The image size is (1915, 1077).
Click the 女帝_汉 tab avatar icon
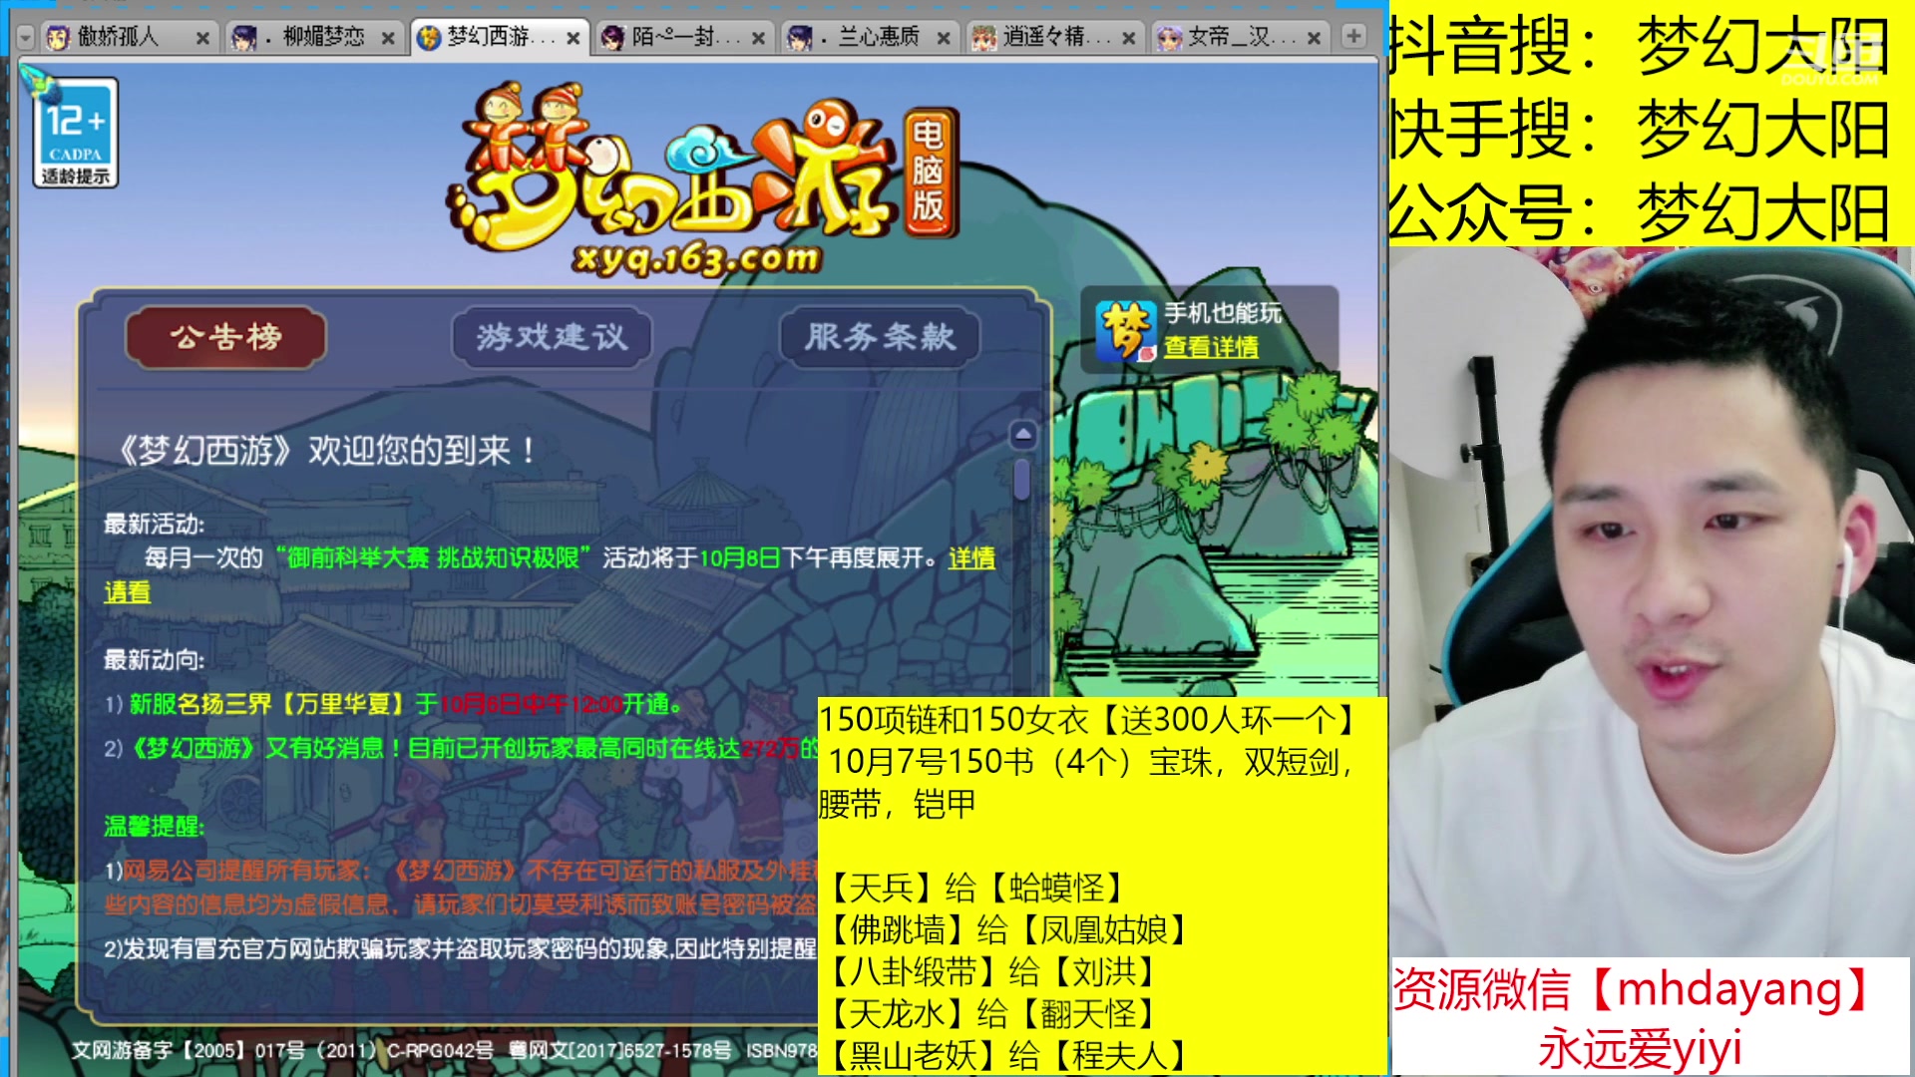[x=1169, y=38]
